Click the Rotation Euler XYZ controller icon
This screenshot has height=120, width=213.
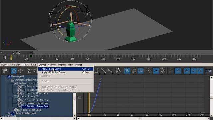16,97
